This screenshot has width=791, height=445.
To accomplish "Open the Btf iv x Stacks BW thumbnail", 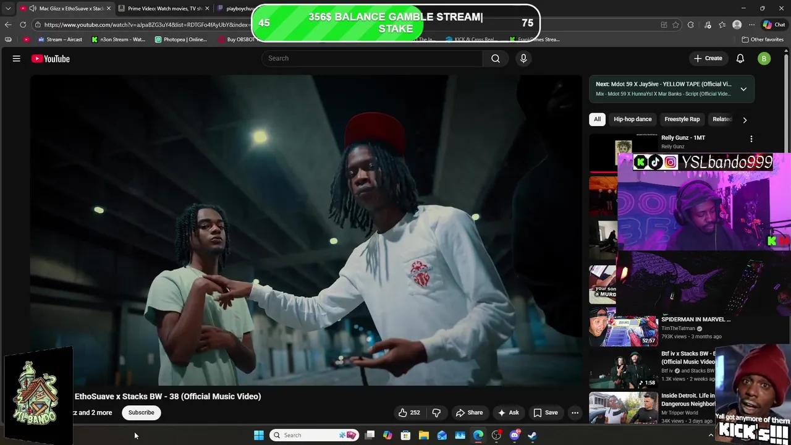I will [x=624, y=369].
